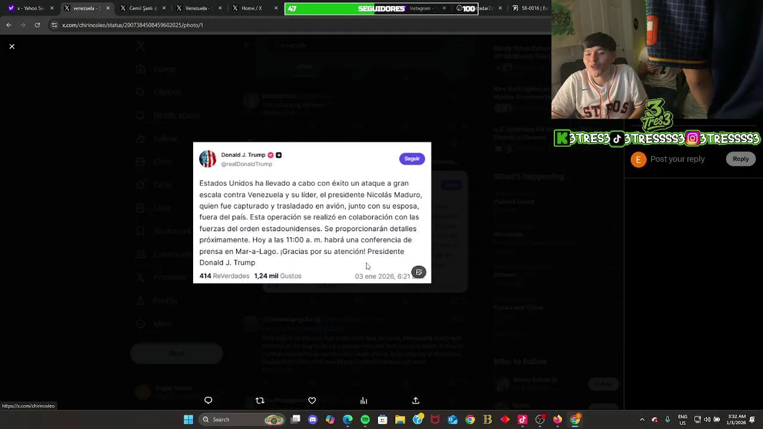Click the orange E profile avatar
The height and width of the screenshot is (429, 763).
click(x=638, y=159)
